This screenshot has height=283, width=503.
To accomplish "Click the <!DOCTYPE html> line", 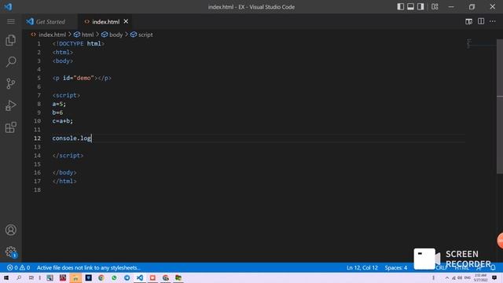I will 79,44.
